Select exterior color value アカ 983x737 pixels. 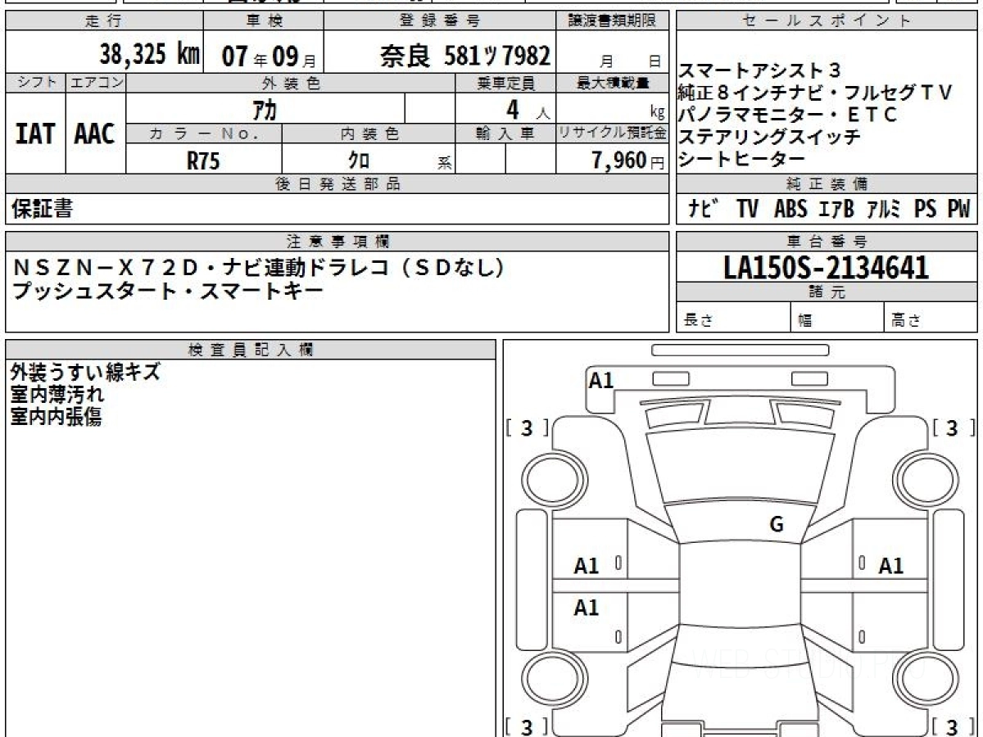(265, 109)
